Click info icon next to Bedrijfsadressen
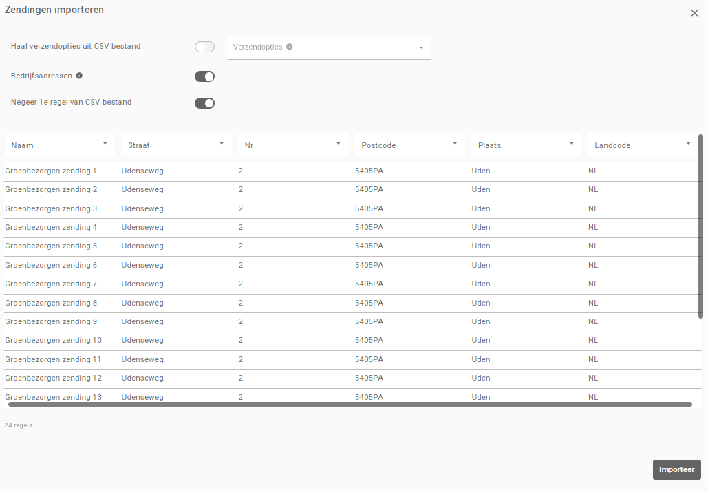Image resolution: width=708 pixels, height=492 pixels. (x=79, y=76)
